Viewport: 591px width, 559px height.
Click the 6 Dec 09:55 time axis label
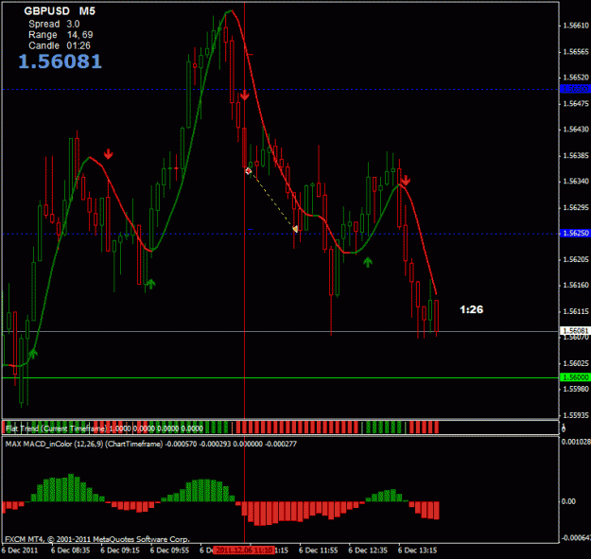170,550
